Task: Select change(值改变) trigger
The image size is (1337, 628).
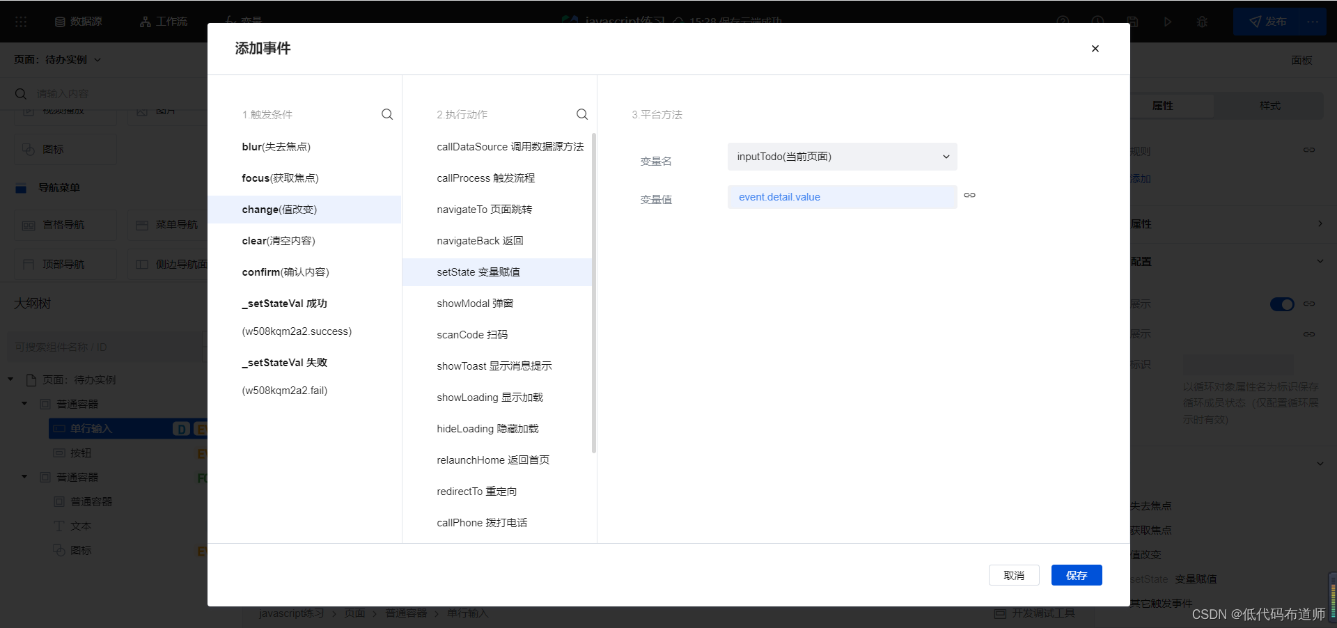Action: coord(304,210)
